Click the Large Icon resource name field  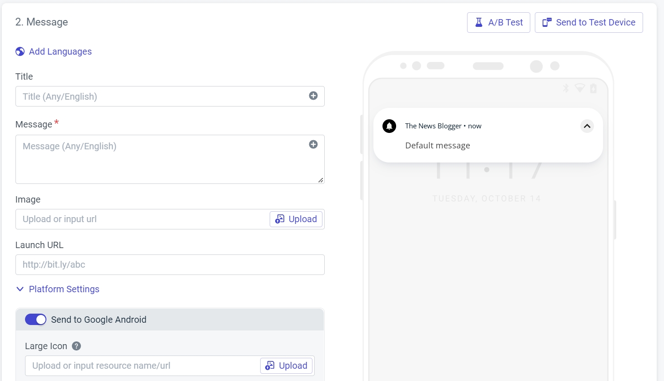[x=141, y=366]
